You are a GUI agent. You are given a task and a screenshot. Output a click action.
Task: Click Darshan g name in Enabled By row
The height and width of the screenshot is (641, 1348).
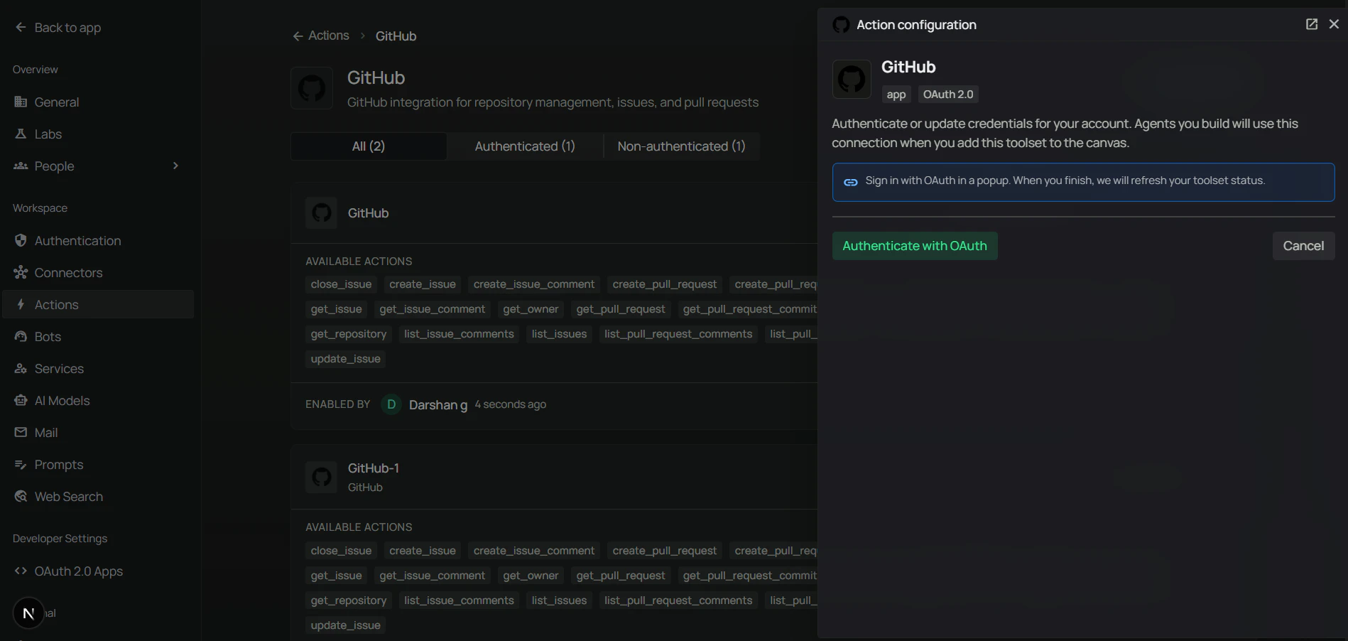click(x=437, y=404)
